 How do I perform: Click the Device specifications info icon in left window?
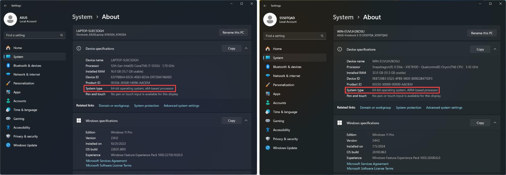79,48
